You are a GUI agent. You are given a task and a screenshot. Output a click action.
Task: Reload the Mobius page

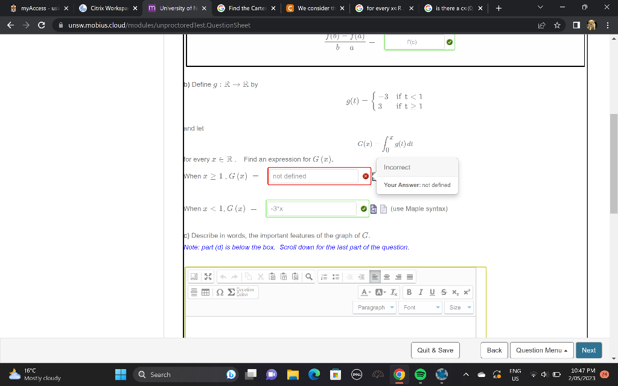(42, 25)
